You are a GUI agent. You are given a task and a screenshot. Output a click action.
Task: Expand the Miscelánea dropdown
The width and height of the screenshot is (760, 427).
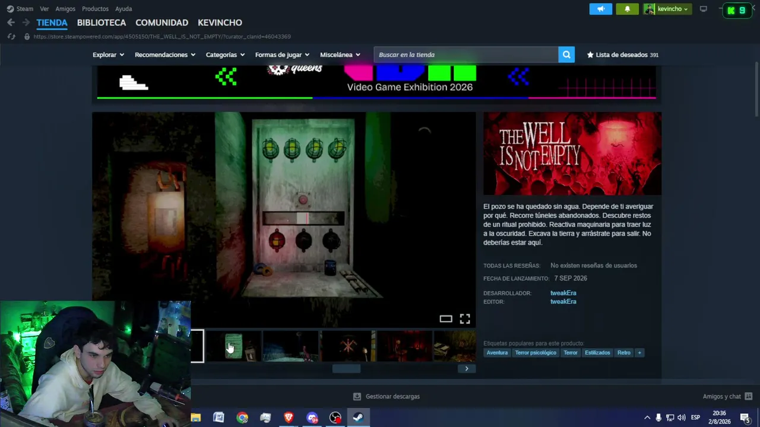tap(340, 55)
